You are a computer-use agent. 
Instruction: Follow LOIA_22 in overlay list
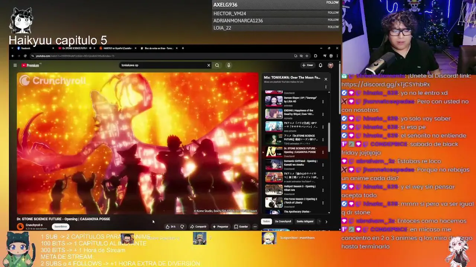(x=333, y=27)
